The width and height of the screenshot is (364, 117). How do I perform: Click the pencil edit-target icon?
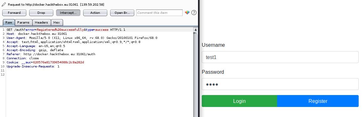(4, 4)
